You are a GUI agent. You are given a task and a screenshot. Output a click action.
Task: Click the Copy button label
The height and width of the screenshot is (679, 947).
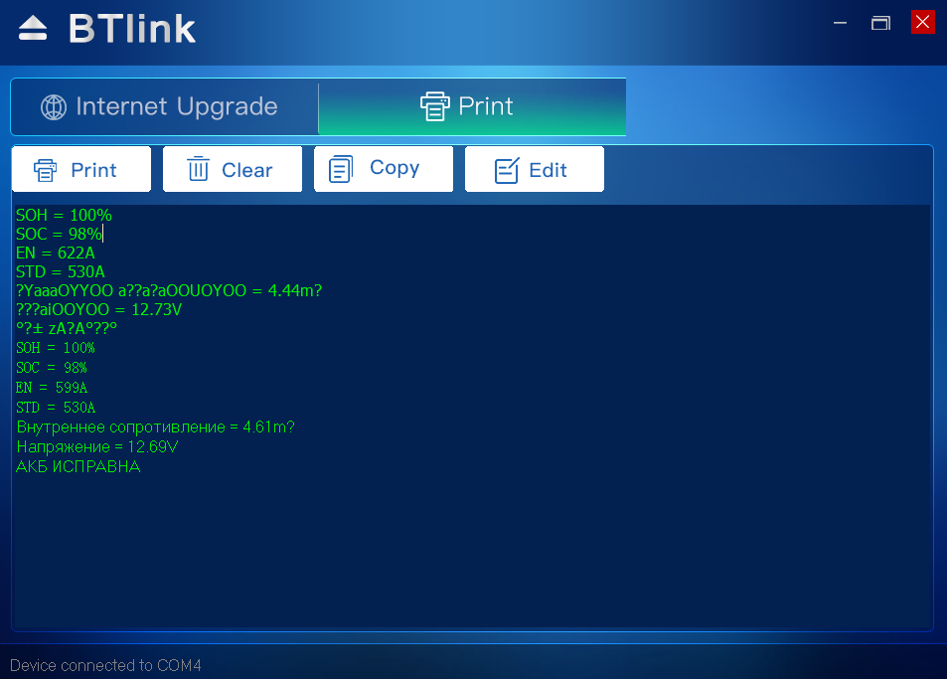(x=395, y=168)
